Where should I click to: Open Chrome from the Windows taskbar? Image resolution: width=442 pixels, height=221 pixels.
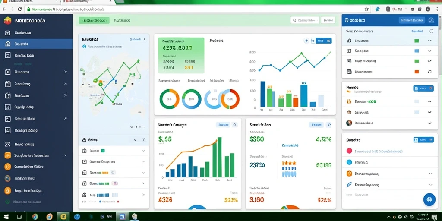pyautogui.click(x=35, y=217)
